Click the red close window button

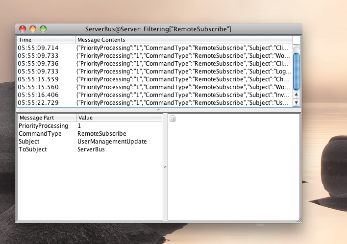click(23, 29)
